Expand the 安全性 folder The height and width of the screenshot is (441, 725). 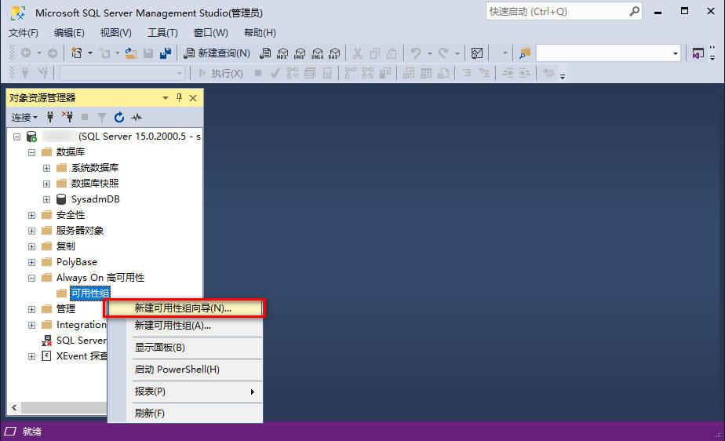coord(32,216)
